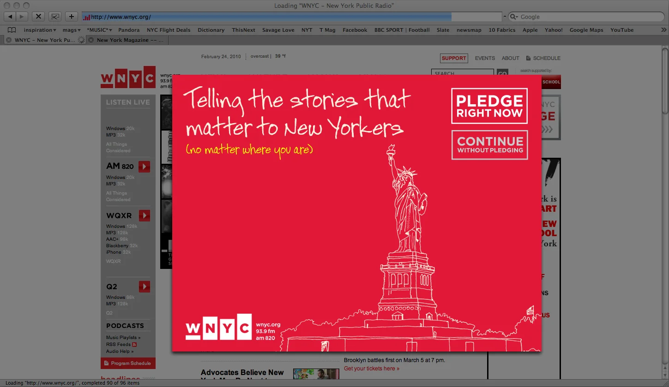Stop page loading with the X button
The width and height of the screenshot is (669, 387).
tap(38, 17)
